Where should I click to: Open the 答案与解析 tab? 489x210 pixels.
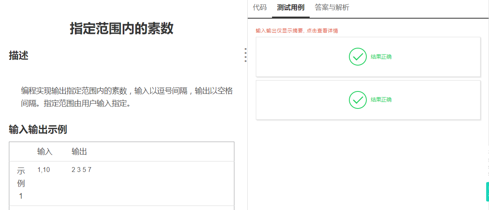(x=332, y=7)
